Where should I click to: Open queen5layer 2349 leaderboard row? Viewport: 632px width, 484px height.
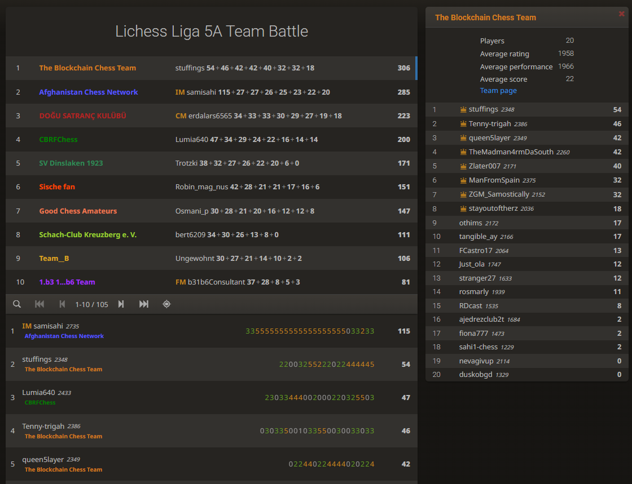coord(211,464)
